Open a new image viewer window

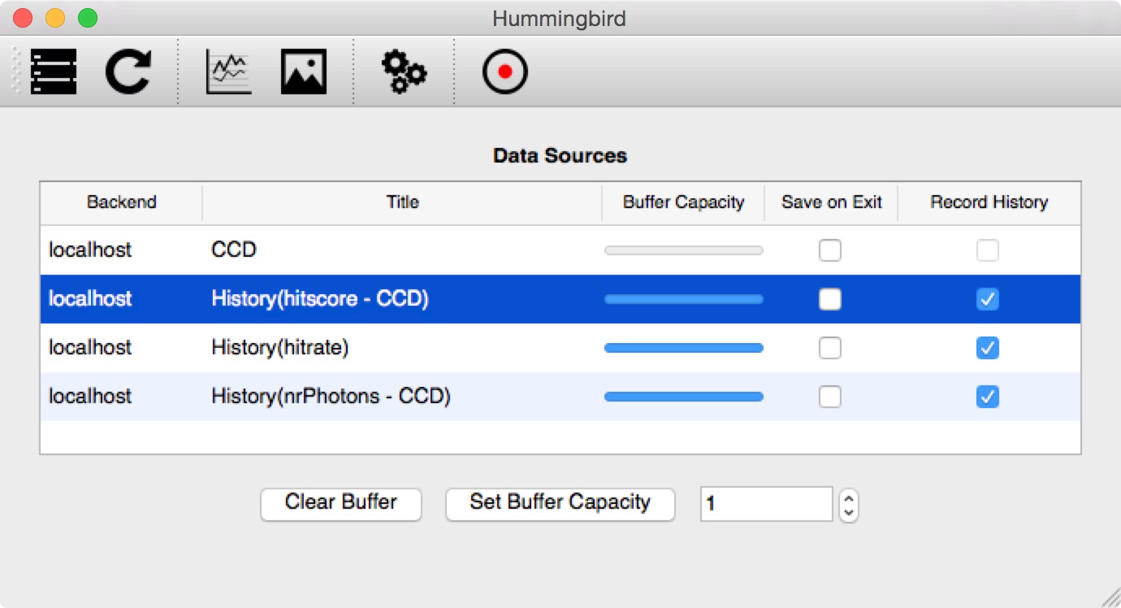tap(304, 72)
